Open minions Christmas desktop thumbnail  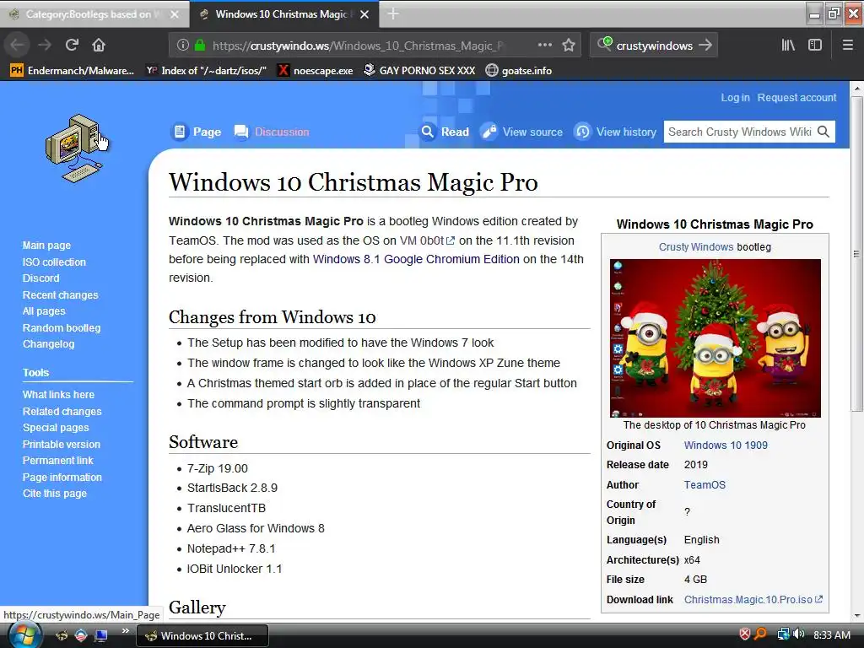pos(715,338)
